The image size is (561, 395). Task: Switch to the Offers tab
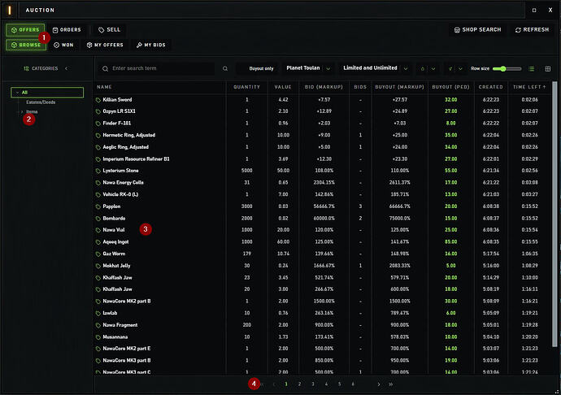click(25, 30)
